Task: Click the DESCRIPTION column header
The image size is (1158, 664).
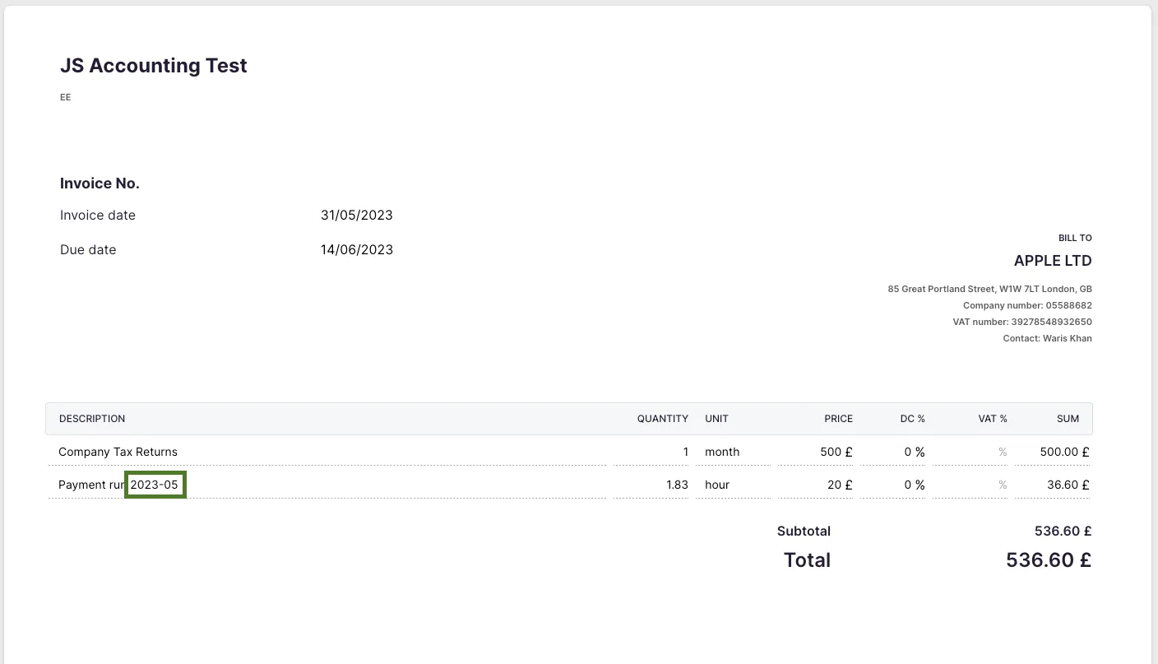Action: (92, 419)
